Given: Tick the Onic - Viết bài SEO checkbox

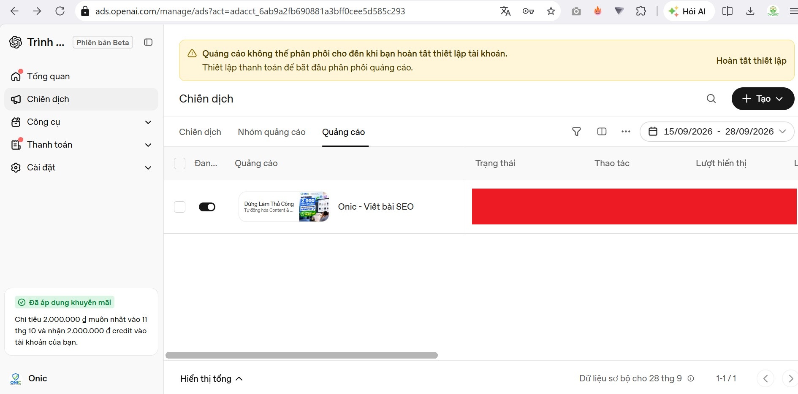Looking at the screenshot, I should click(x=180, y=207).
